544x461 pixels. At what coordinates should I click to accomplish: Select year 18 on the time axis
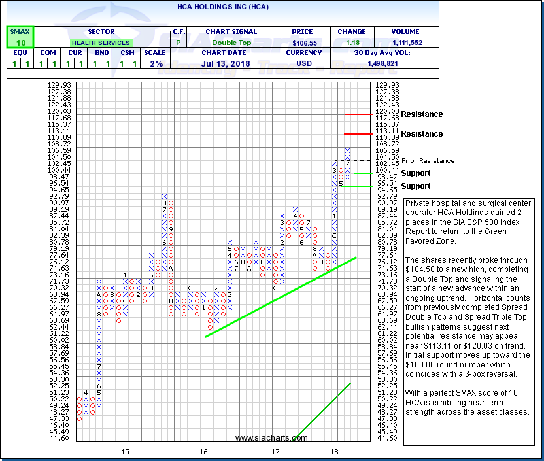coord(334,452)
